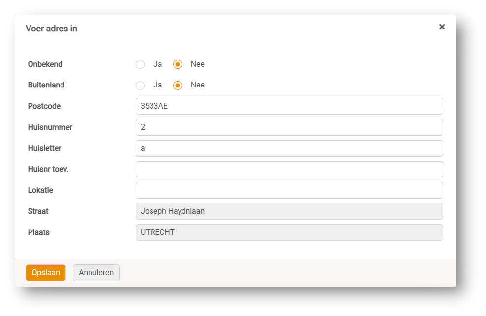
Task: Select Ja for Onbekend
Action: (x=140, y=64)
